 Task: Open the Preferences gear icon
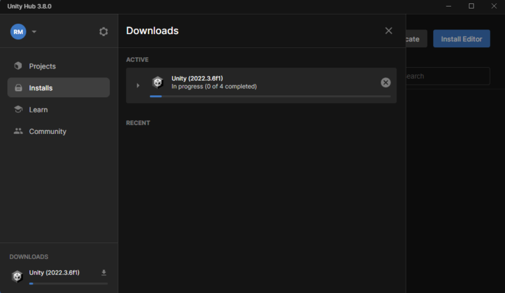tap(103, 32)
